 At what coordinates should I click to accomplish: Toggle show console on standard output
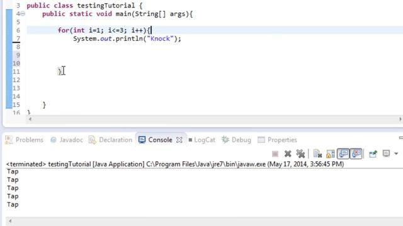pos(343,154)
